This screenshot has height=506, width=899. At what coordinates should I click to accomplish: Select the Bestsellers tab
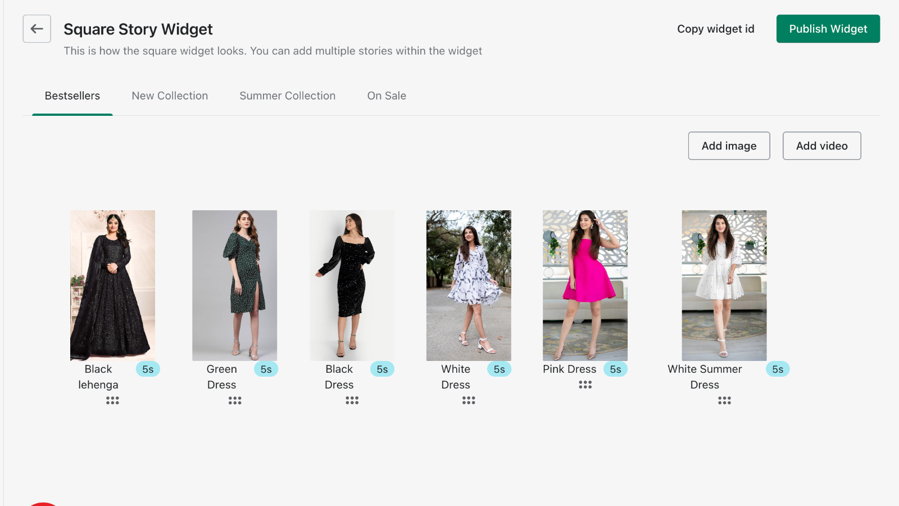72,96
